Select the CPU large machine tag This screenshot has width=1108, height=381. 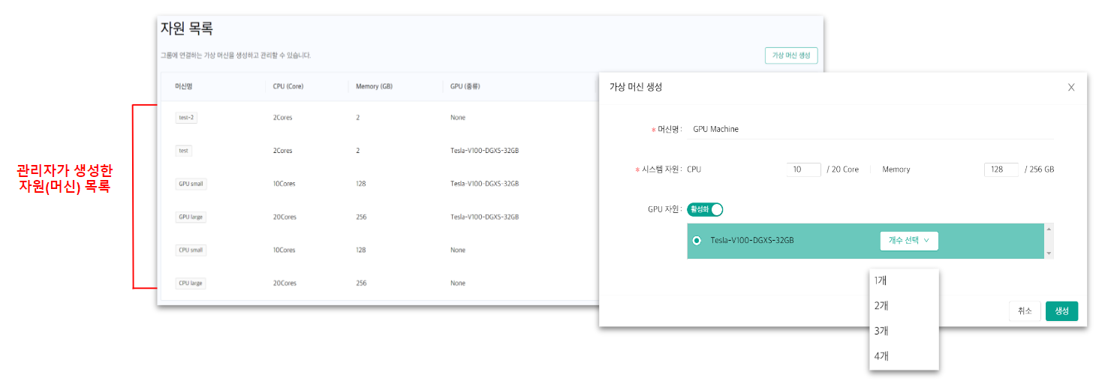[191, 283]
